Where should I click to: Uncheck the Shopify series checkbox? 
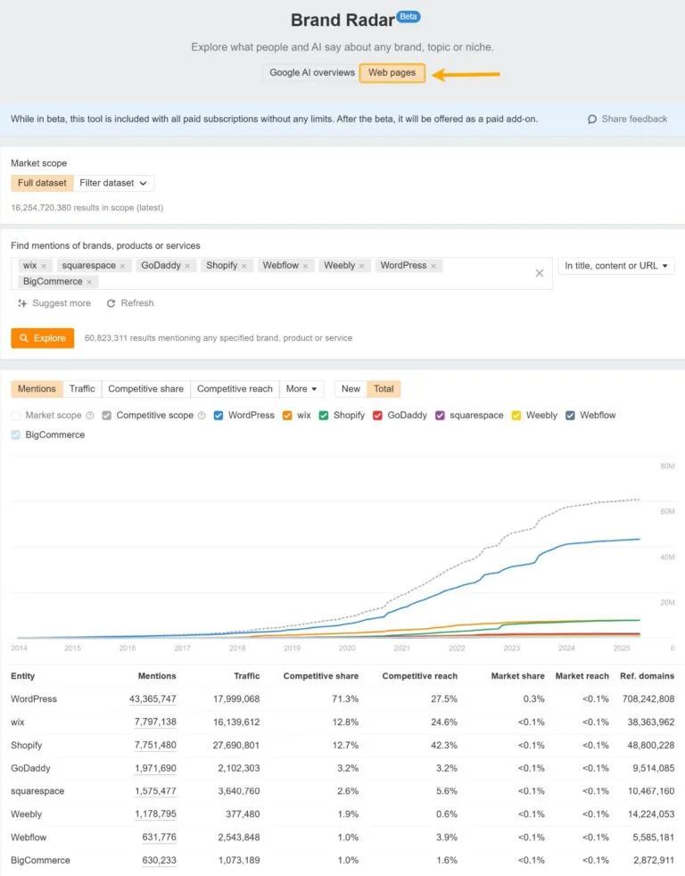(x=324, y=415)
